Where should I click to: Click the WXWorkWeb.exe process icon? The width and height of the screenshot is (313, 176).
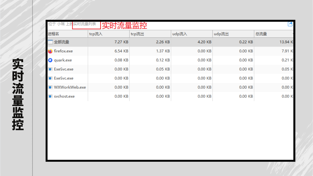pos(50,87)
